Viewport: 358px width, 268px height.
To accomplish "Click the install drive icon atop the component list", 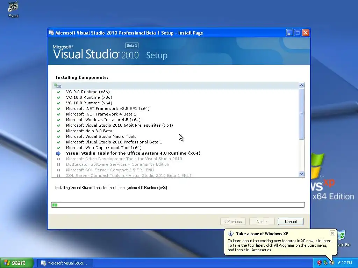I will pyautogui.click(x=58, y=86).
